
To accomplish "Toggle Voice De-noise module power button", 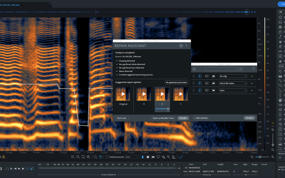I will tap(199, 83).
